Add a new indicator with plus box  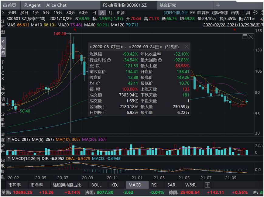click(x=207, y=185)
